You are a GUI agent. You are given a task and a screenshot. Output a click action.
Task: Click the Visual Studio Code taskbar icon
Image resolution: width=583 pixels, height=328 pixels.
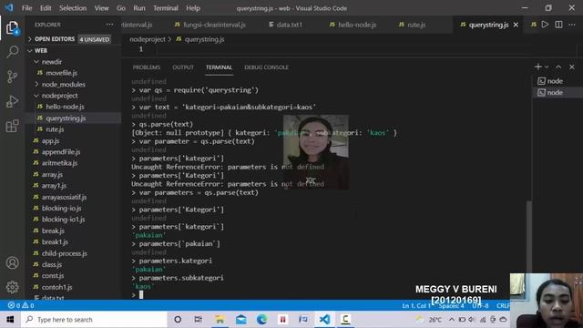pos(324,320)
